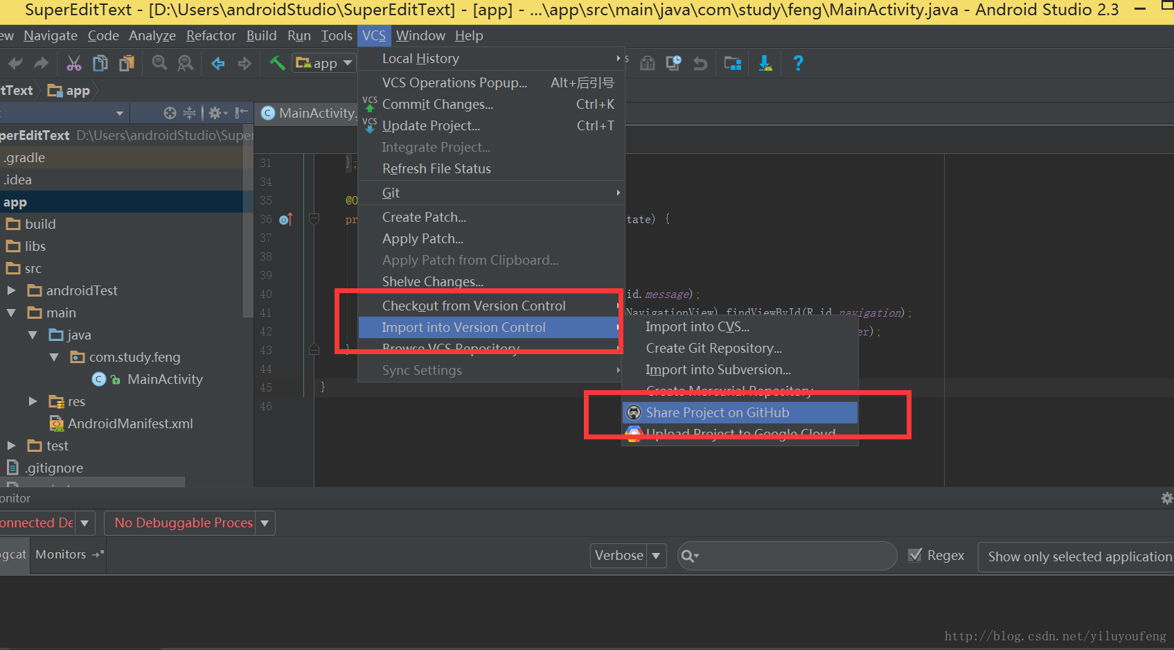Viewport: 1174px width, 650px height.
Task: Open the Help menu
Action: 469,35
